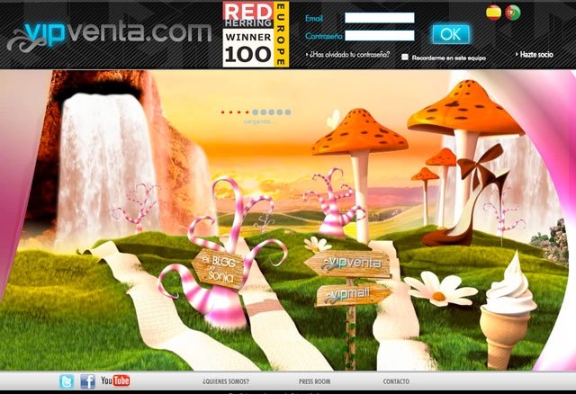Open the Facebook icon in footer

[x=88, y=381]
